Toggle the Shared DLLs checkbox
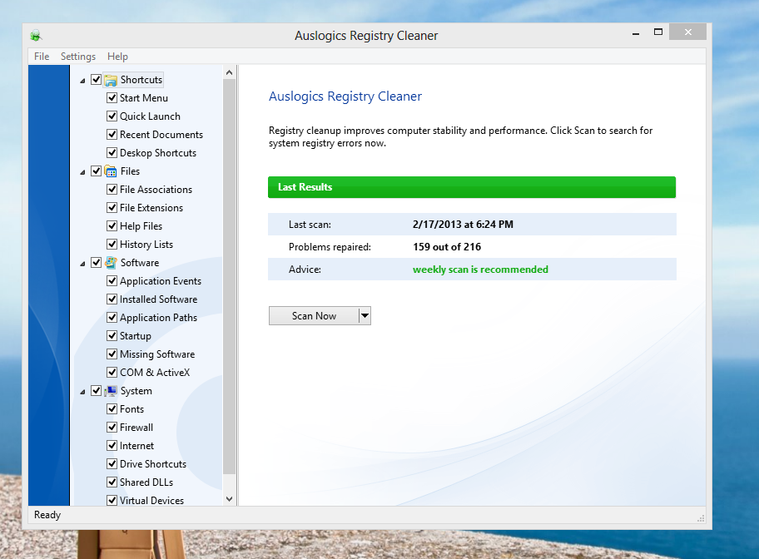The image size is (759, 559). click(x=112, y=482)
